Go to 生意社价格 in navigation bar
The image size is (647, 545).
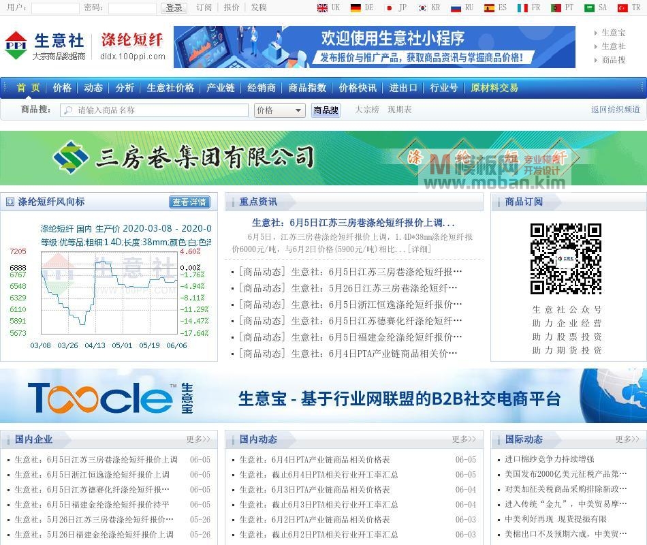(x=170, y=88)
